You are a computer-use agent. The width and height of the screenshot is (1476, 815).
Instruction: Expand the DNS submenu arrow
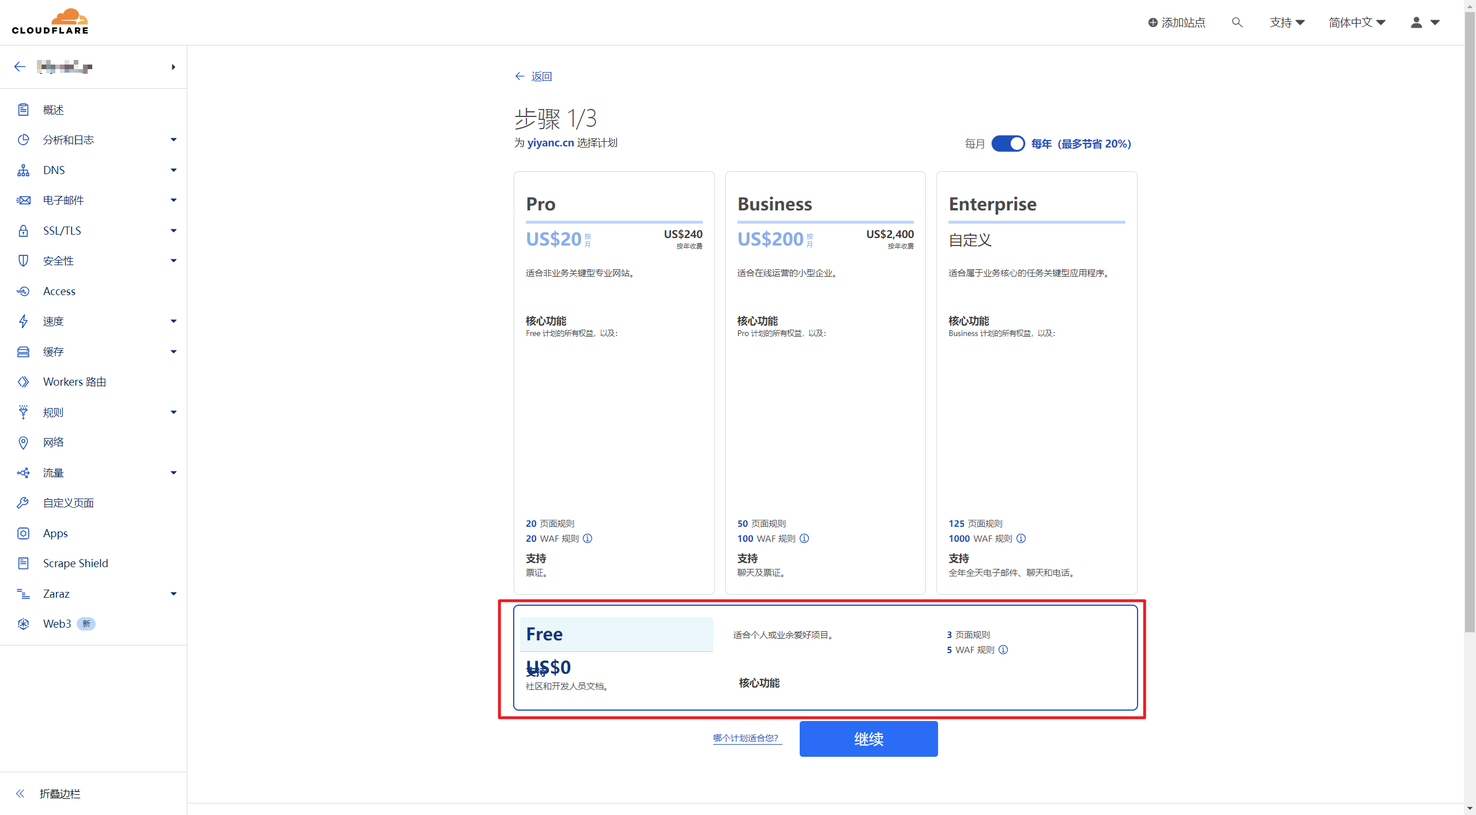click(174, 170)
